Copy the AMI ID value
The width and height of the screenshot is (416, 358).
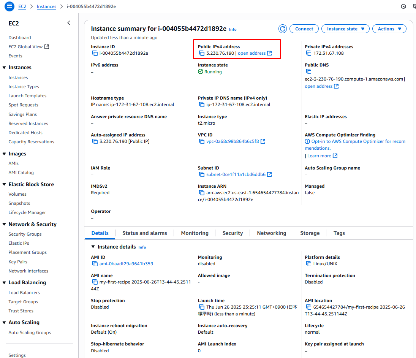(95, 264)
